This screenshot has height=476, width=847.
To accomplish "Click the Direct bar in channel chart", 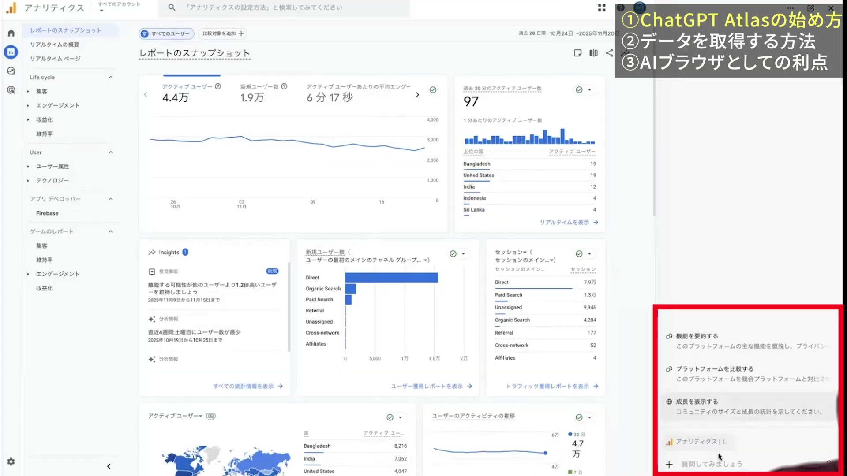I will coord(391,278).
